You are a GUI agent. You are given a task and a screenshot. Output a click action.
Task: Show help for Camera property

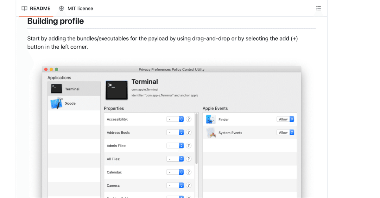click(189, 185)
